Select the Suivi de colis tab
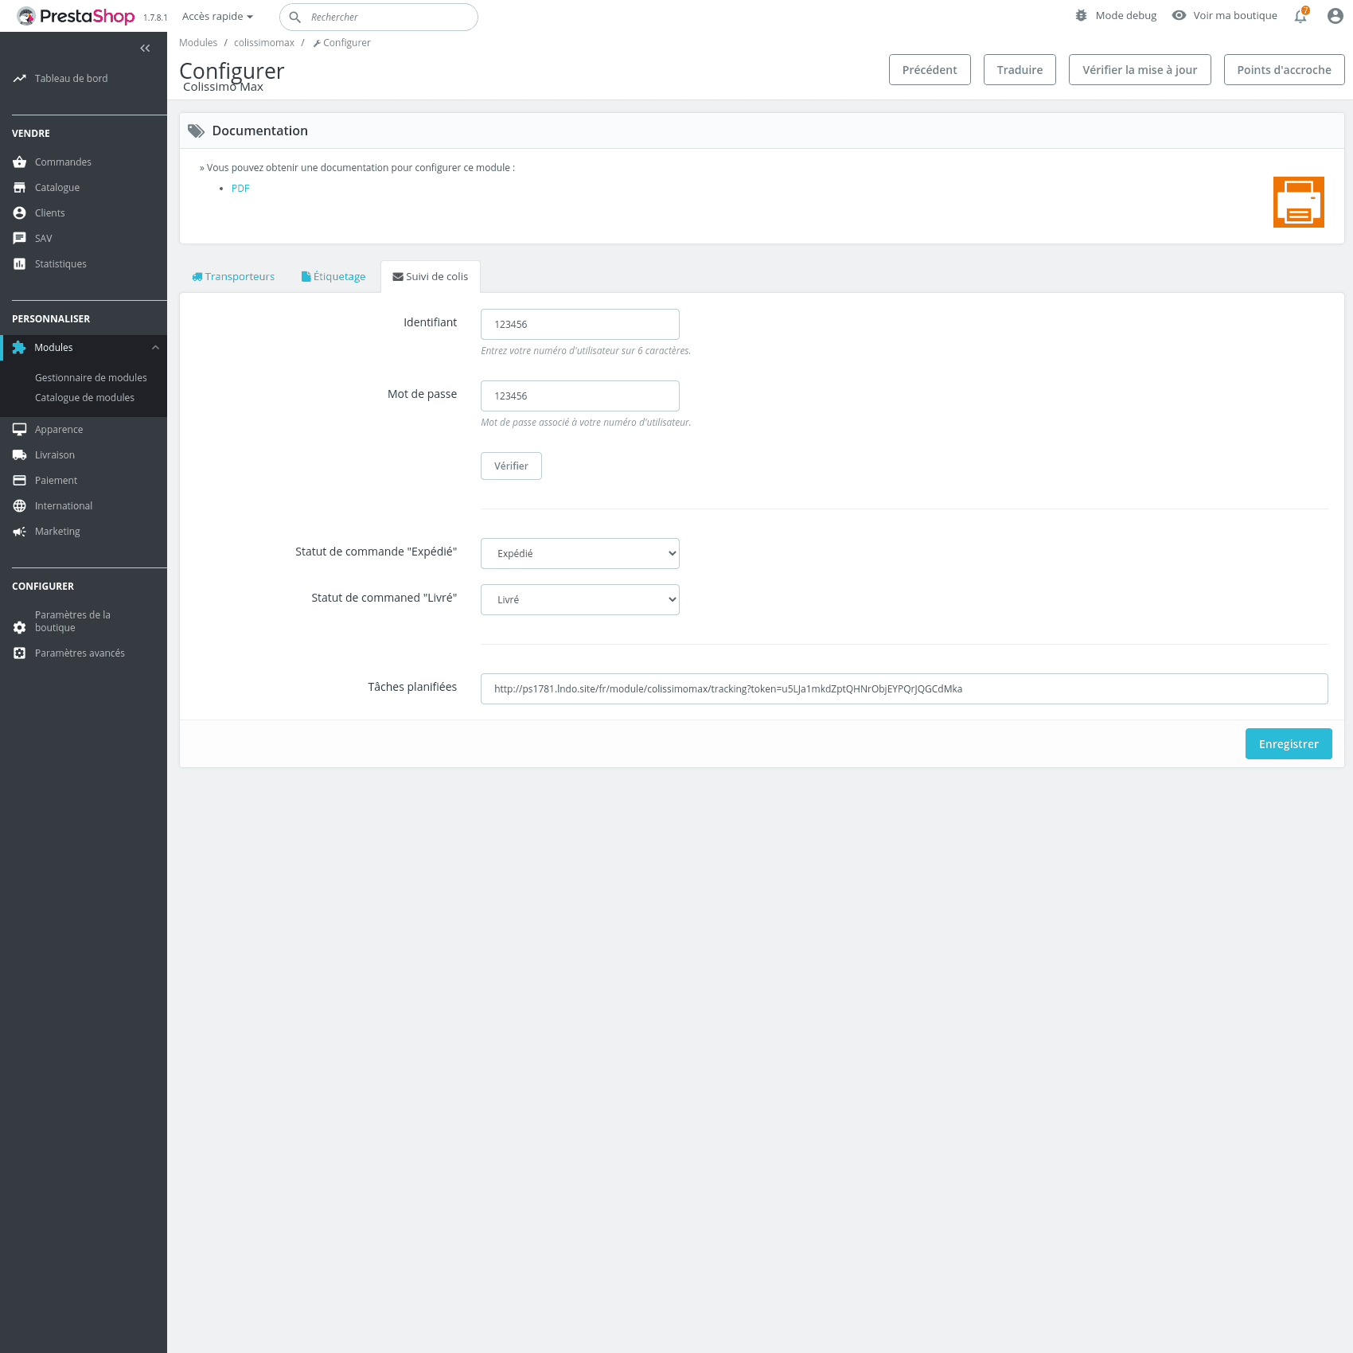Image resolution: width=1353 pixels, height=1353 pixels. (431, 276)
